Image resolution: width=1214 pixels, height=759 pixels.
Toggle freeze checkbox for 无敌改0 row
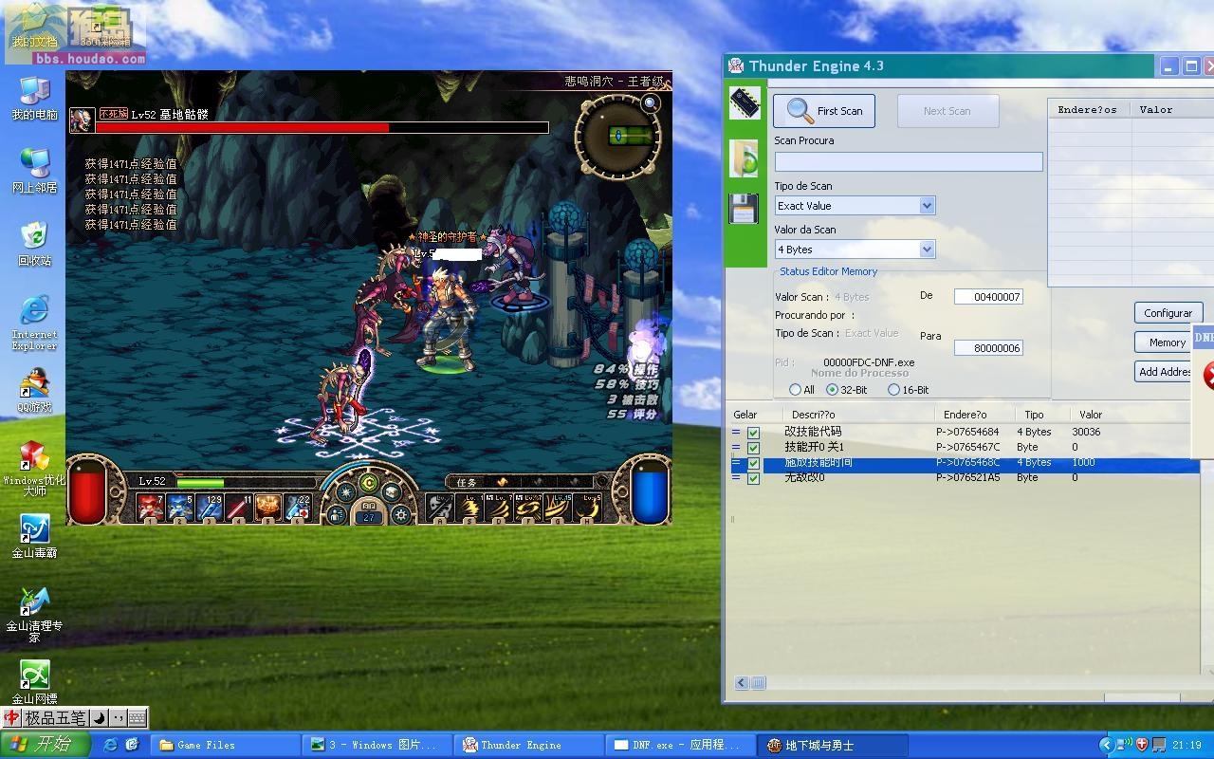point(753,478)
